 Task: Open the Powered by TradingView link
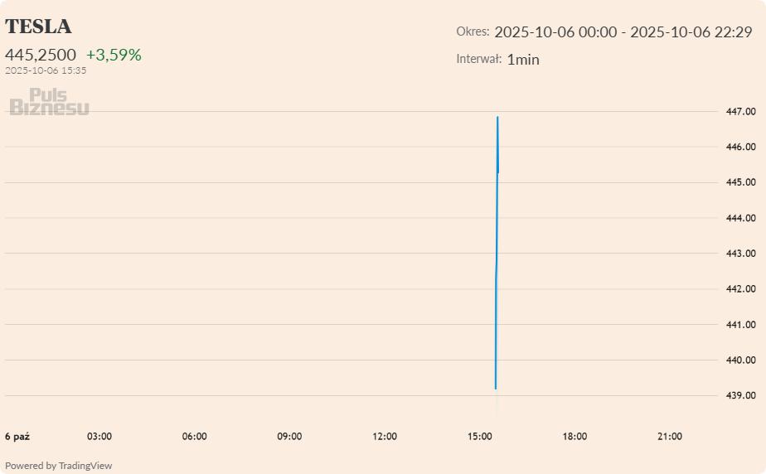pyautogui.click(x=59, y=466)
